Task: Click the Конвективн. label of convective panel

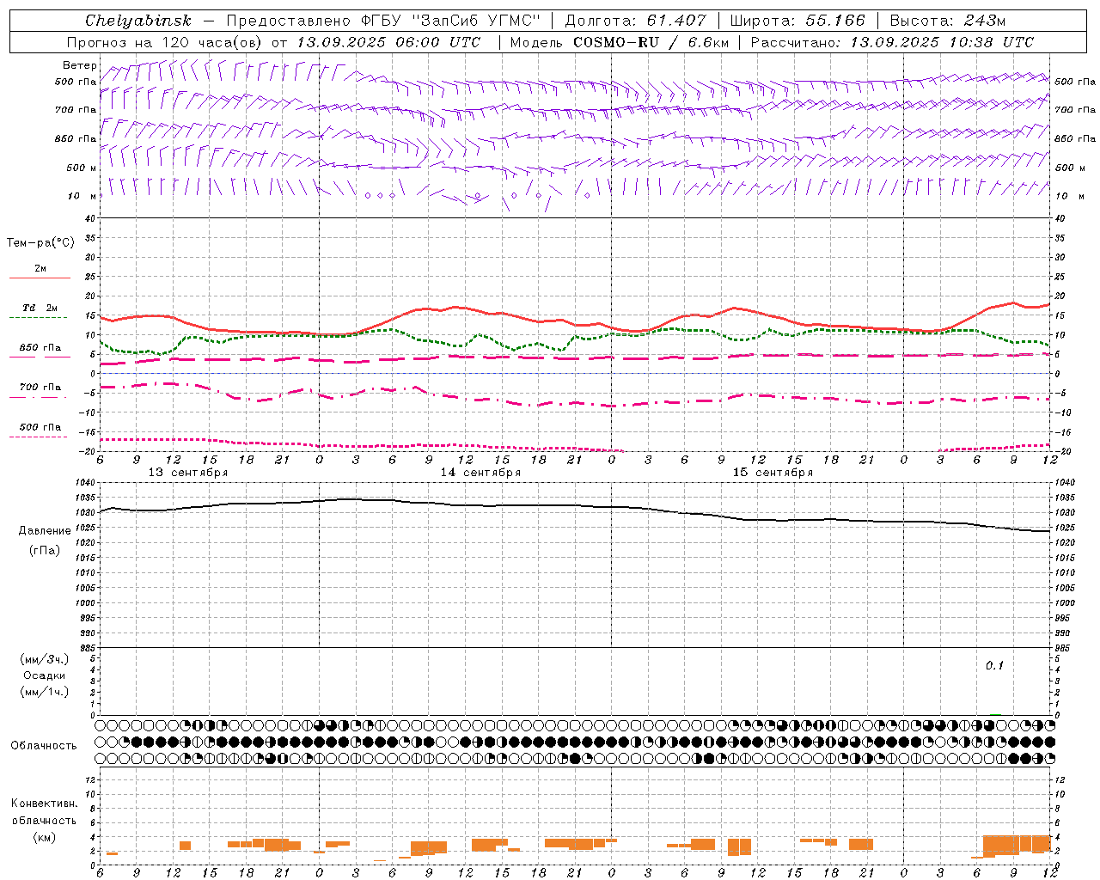Action: [45, 804]
